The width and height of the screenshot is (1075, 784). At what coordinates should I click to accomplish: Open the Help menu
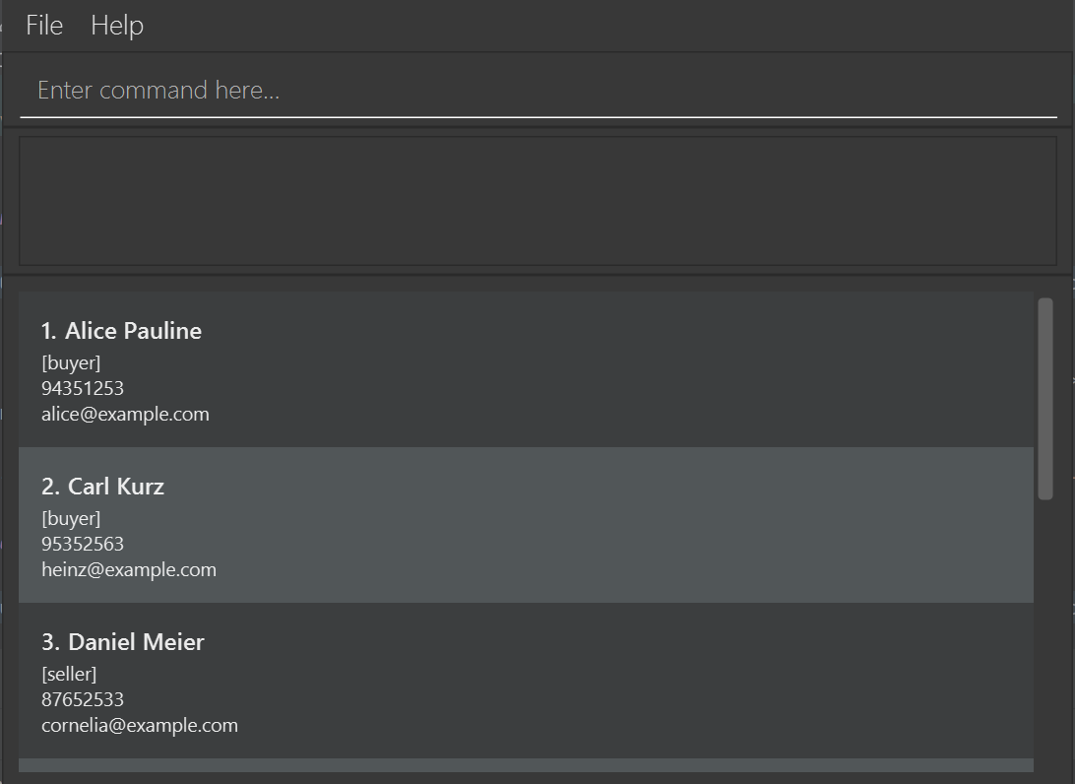(x=117, y=26)
